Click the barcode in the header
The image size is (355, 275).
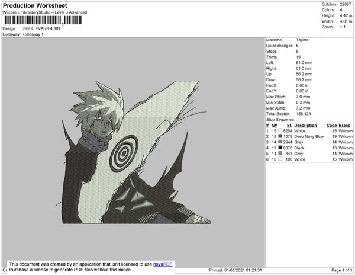(x=43, y=20)
